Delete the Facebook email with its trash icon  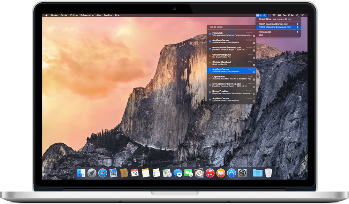point(254,36)
